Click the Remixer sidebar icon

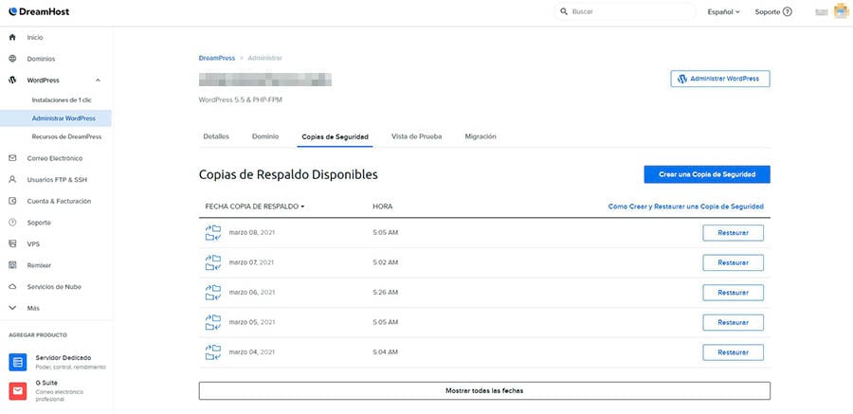(12, 265)
